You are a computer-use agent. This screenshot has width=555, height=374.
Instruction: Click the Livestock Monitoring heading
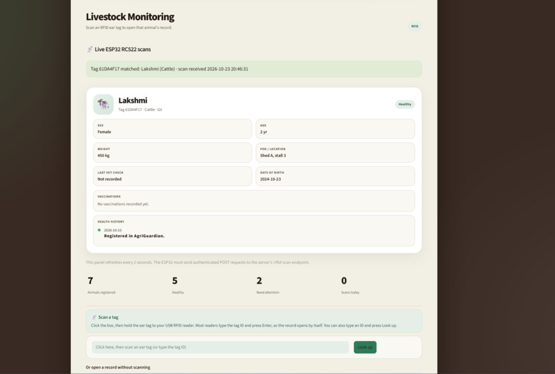[x=130, y=17]
